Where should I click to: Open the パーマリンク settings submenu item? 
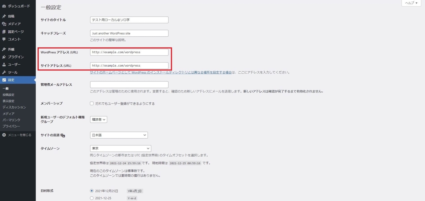tap(11, 120)
